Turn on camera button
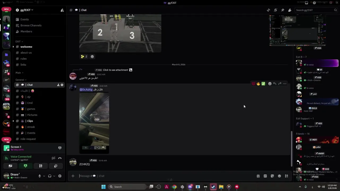This screenshot has width=340, height=191. pos(10,166)
